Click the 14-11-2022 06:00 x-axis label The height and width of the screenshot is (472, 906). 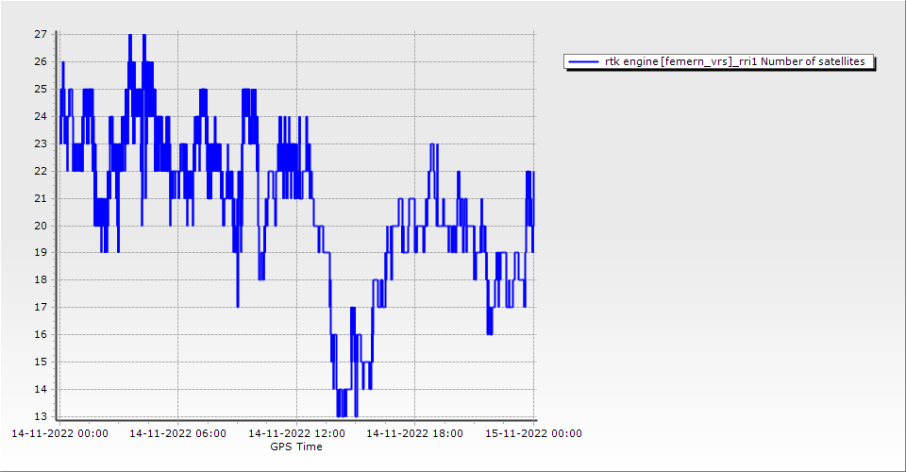(x=177, y=434)
